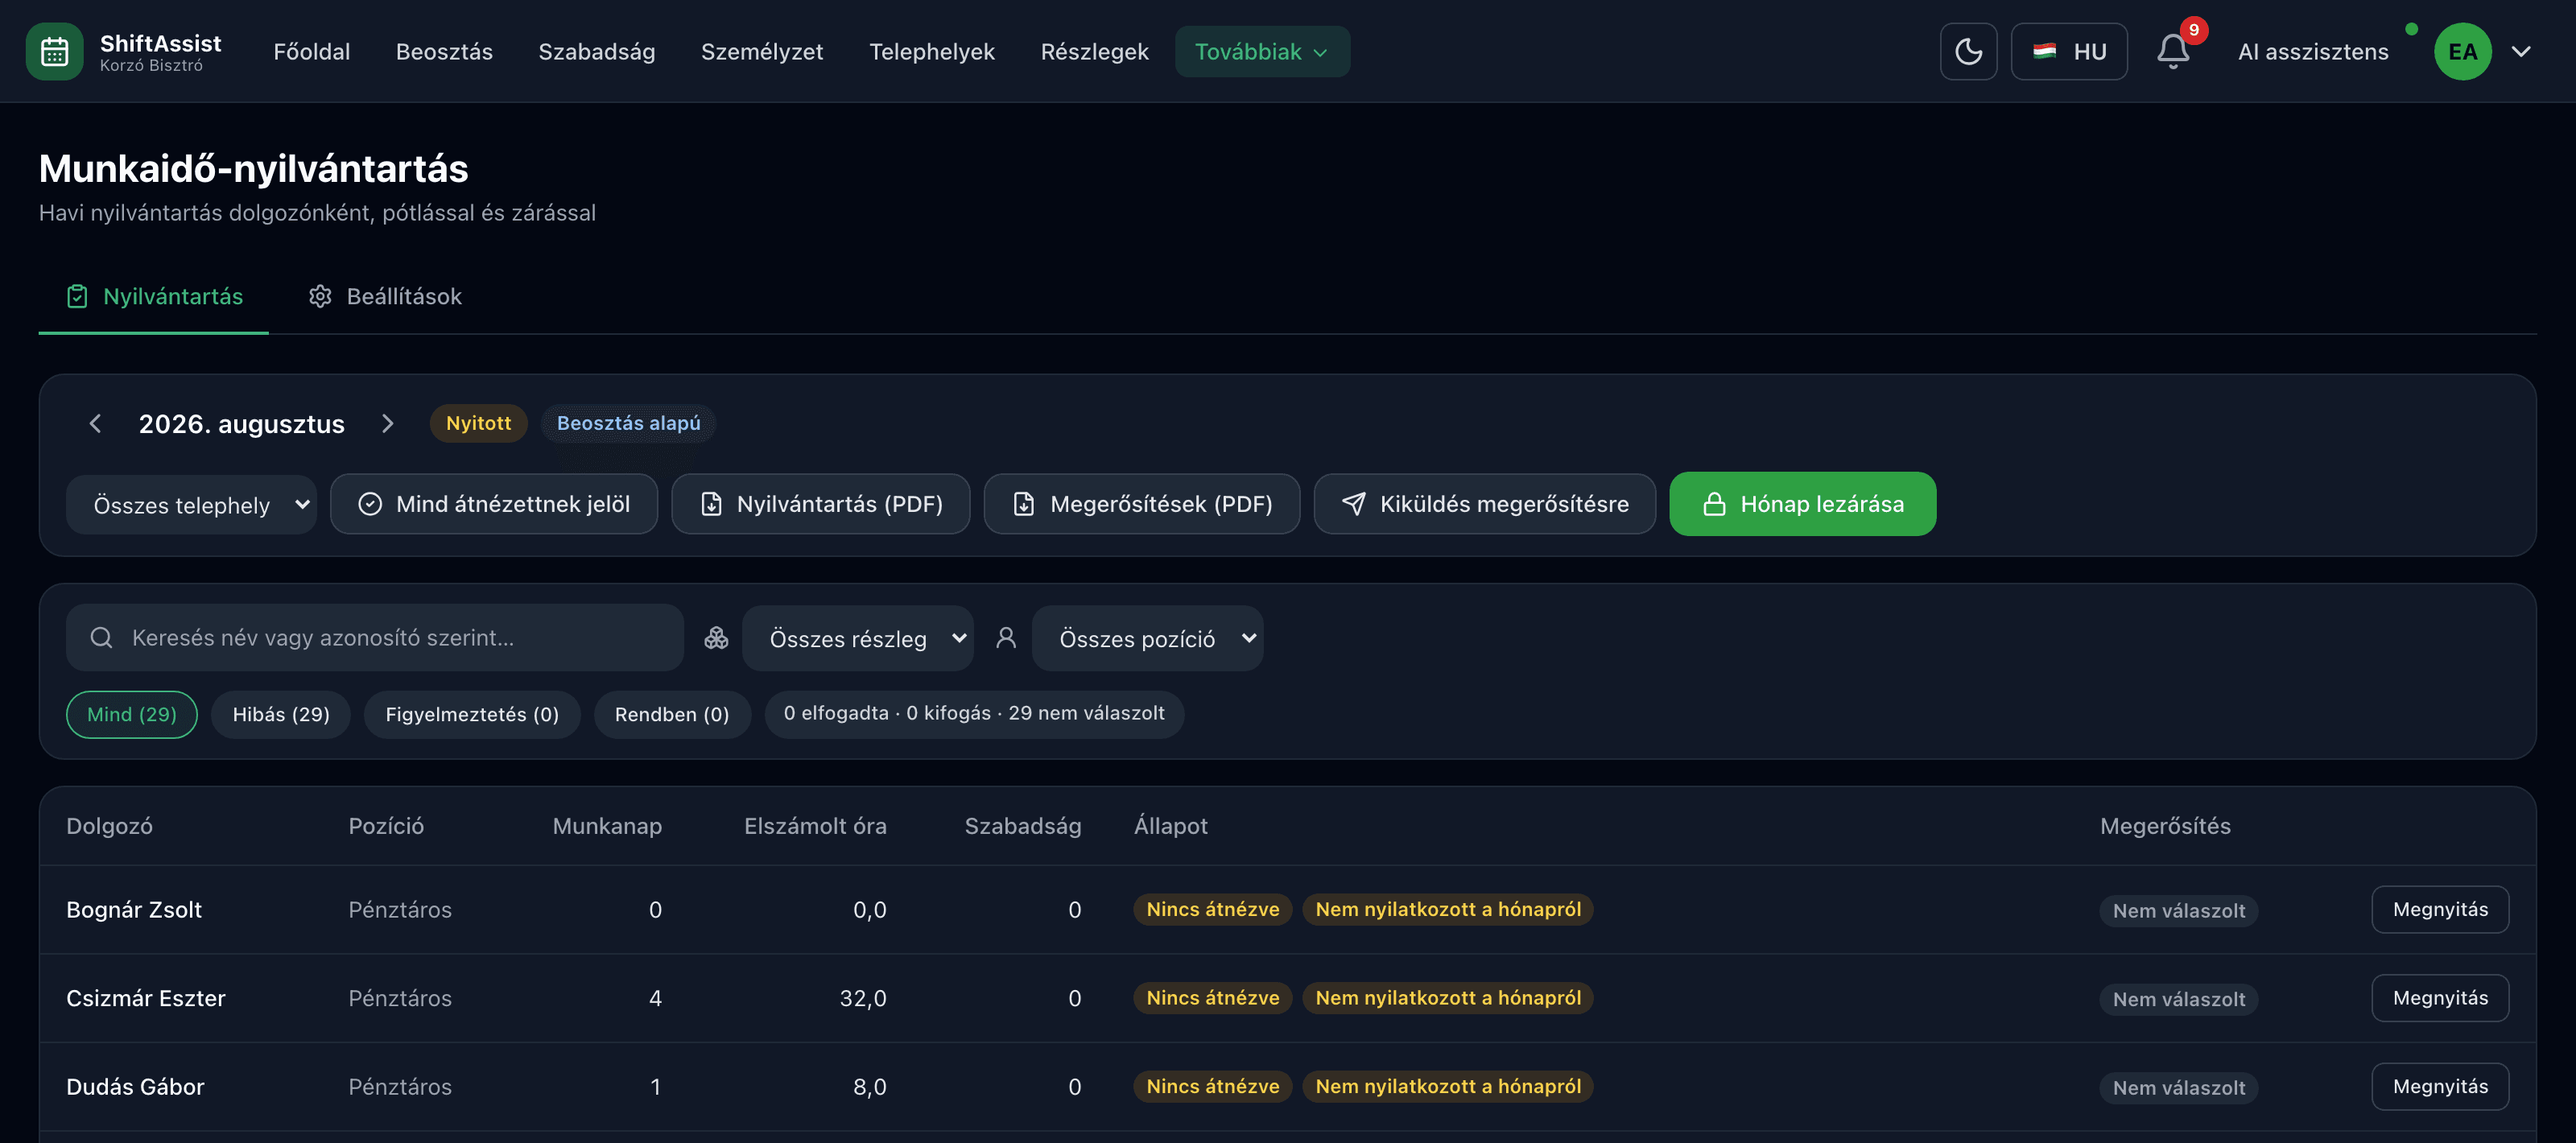Open the HU language selector
Image resolution: width=2576 pixels, height=1143 pixels.
pos(2069,52)
